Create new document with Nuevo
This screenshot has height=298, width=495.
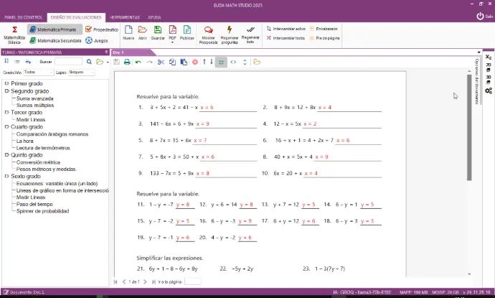point(128,33)
